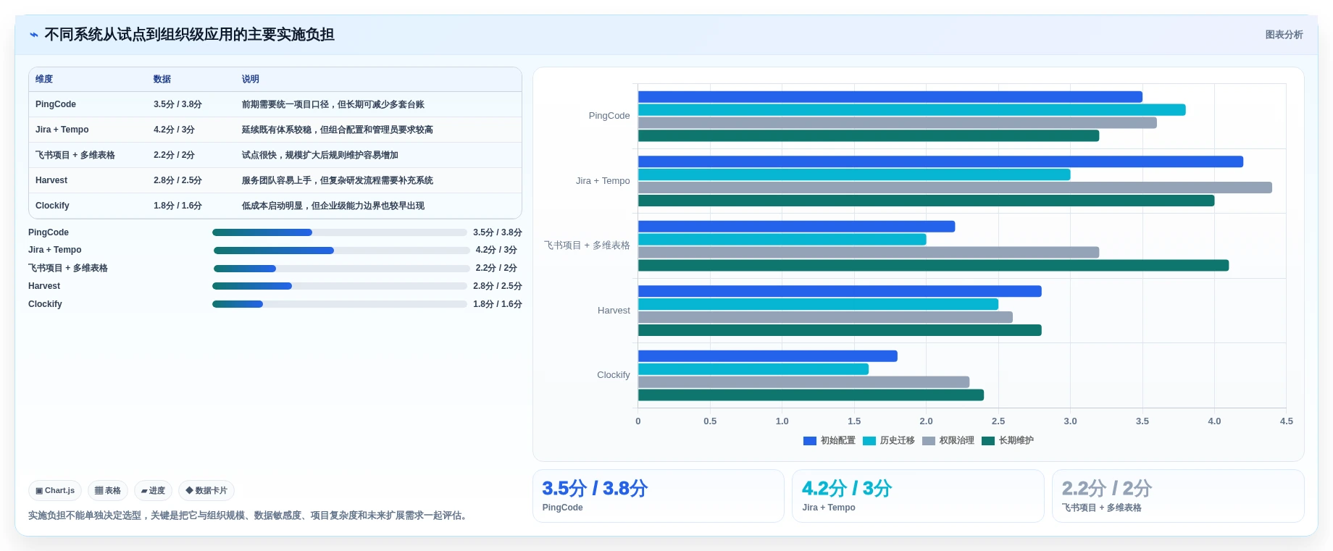Click the 2.0 x-axis tick label

pos(926,421)
